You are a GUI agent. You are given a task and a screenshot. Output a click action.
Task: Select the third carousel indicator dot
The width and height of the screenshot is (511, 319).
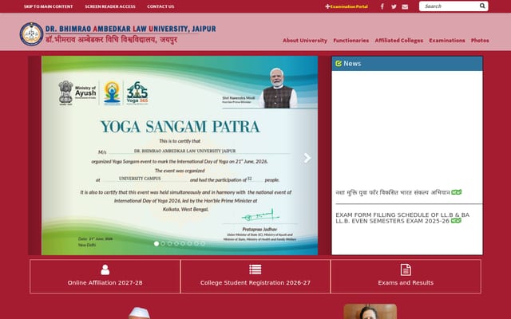(x=169, y=243)
